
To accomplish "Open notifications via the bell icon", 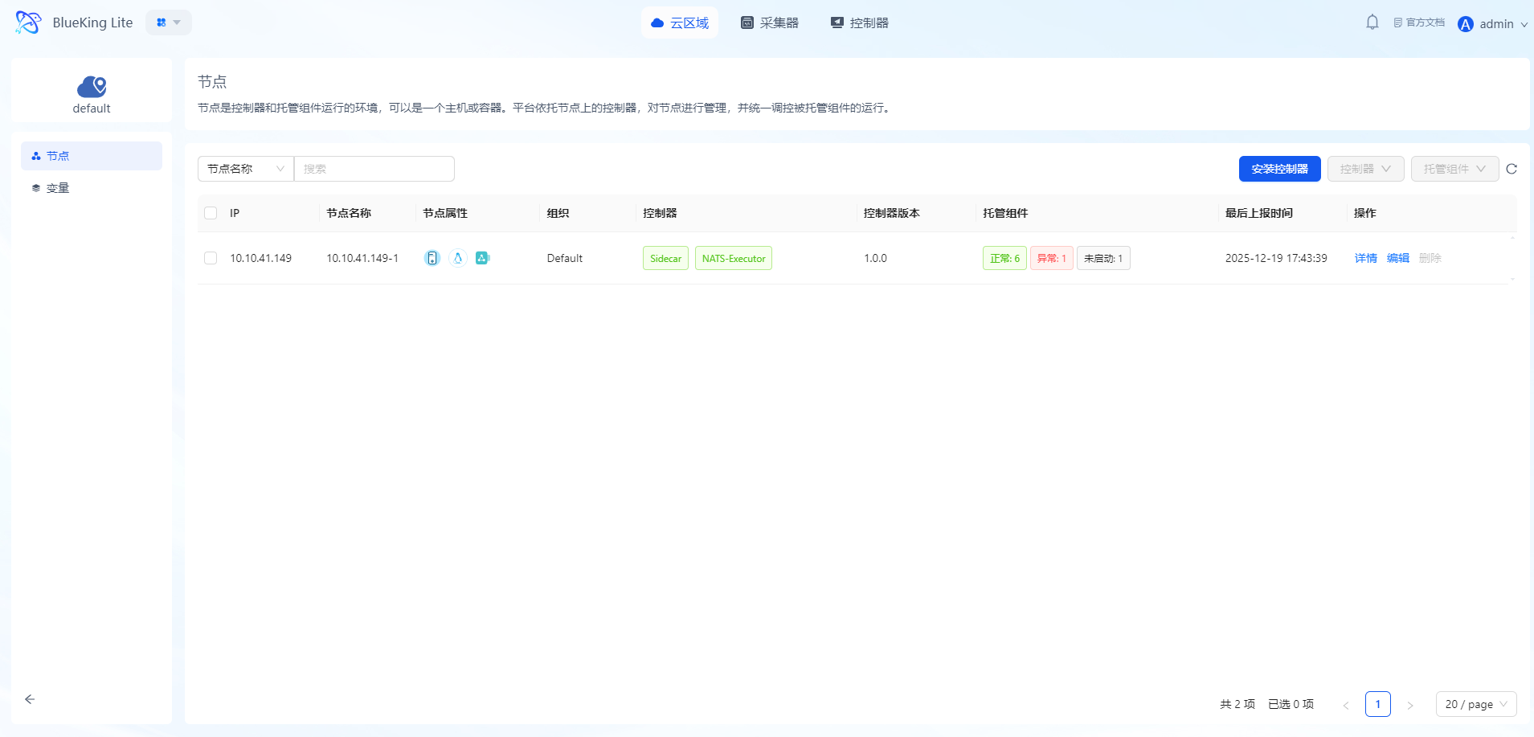I will [x=1372, y=23].
